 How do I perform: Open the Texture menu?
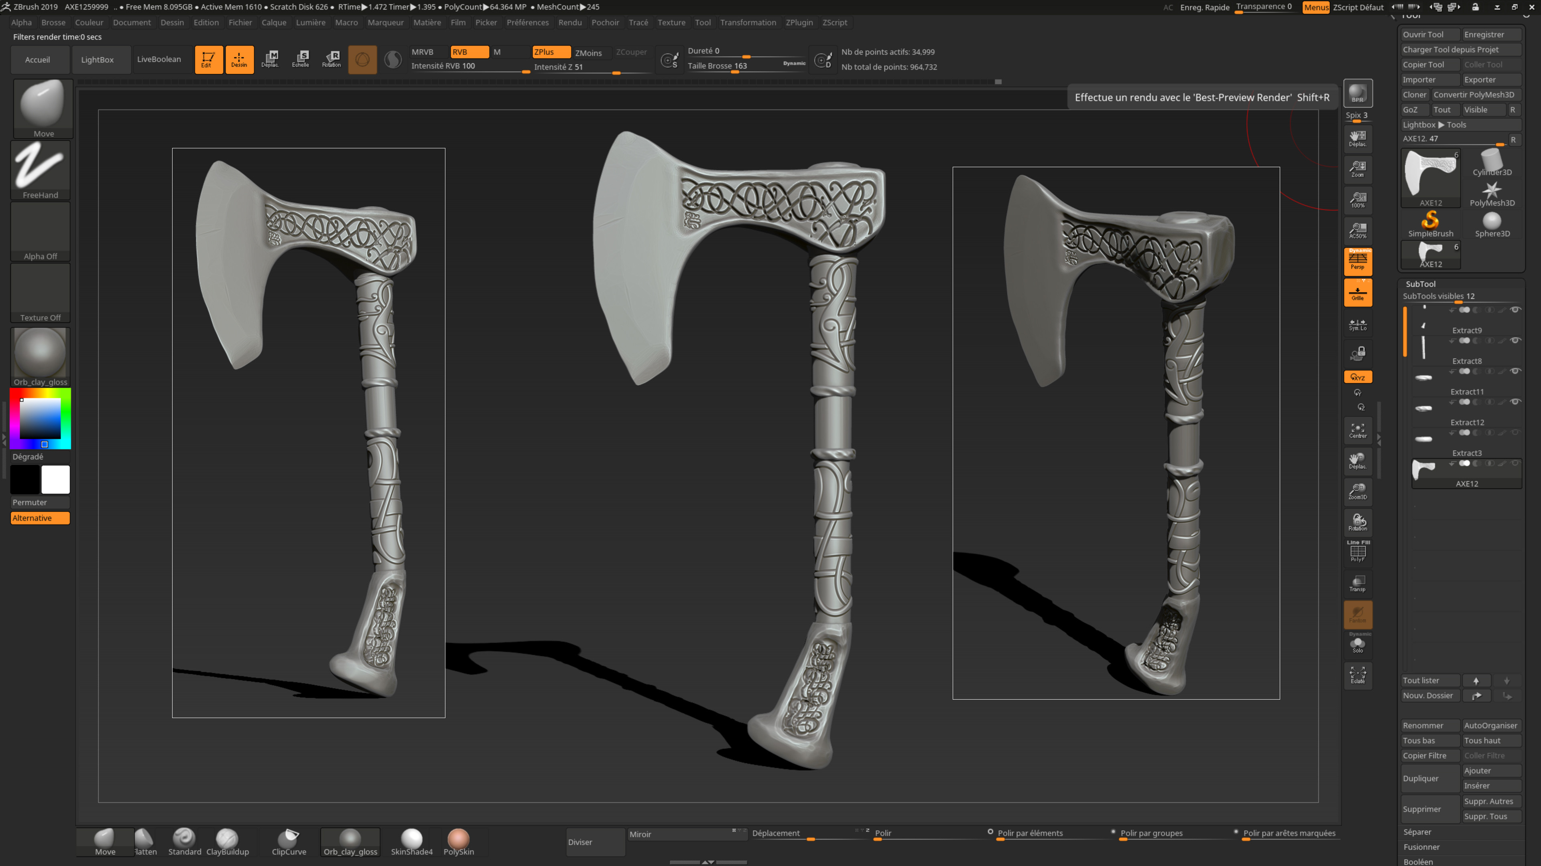[x=671, y=22]
